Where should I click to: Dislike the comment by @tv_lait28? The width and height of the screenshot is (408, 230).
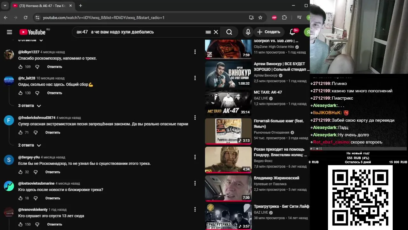click(37, 93)
